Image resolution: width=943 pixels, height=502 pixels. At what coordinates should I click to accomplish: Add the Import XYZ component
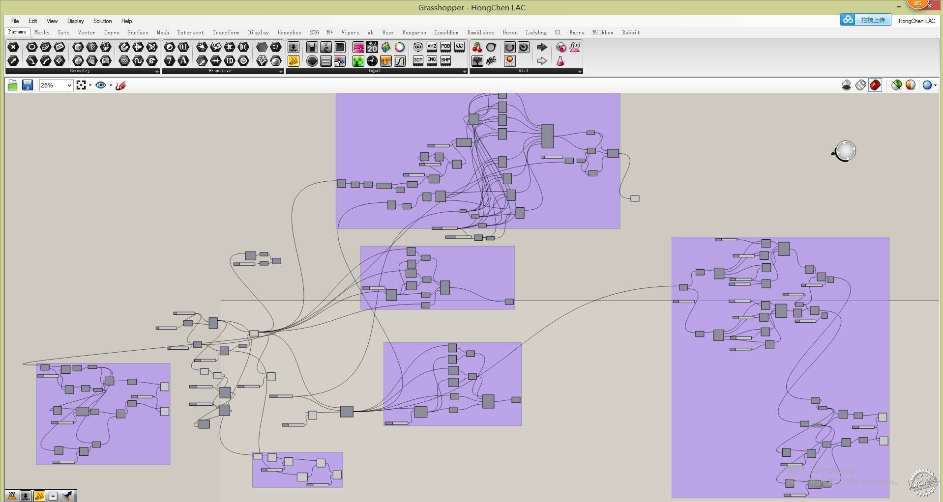point(432,47)
